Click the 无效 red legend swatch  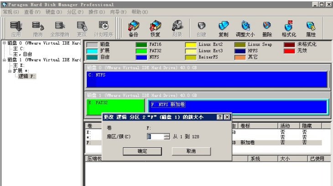pos(289,51)
